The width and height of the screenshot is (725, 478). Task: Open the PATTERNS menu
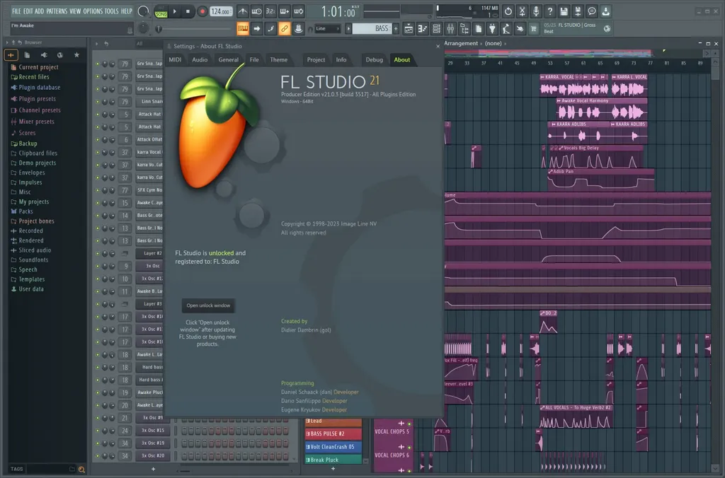click(57, 11)
